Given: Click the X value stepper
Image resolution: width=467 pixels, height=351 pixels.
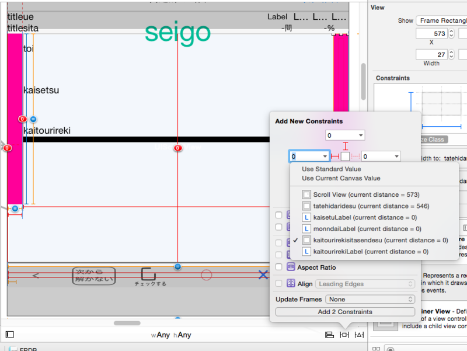Looking at the screenshot, I should click(451, 33).
